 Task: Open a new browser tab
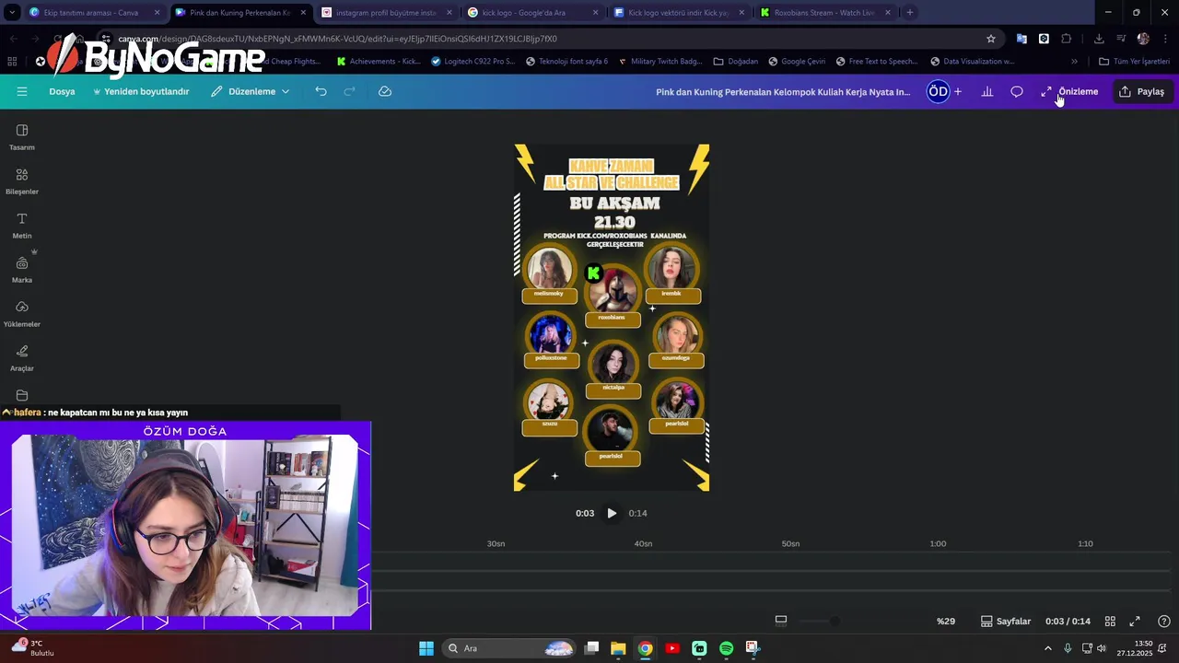(x=909, y=13)
